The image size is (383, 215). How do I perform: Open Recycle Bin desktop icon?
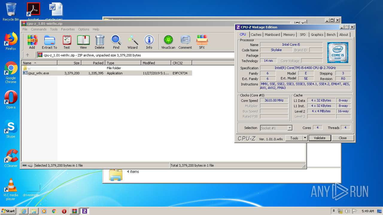click(x=11, y=12)
